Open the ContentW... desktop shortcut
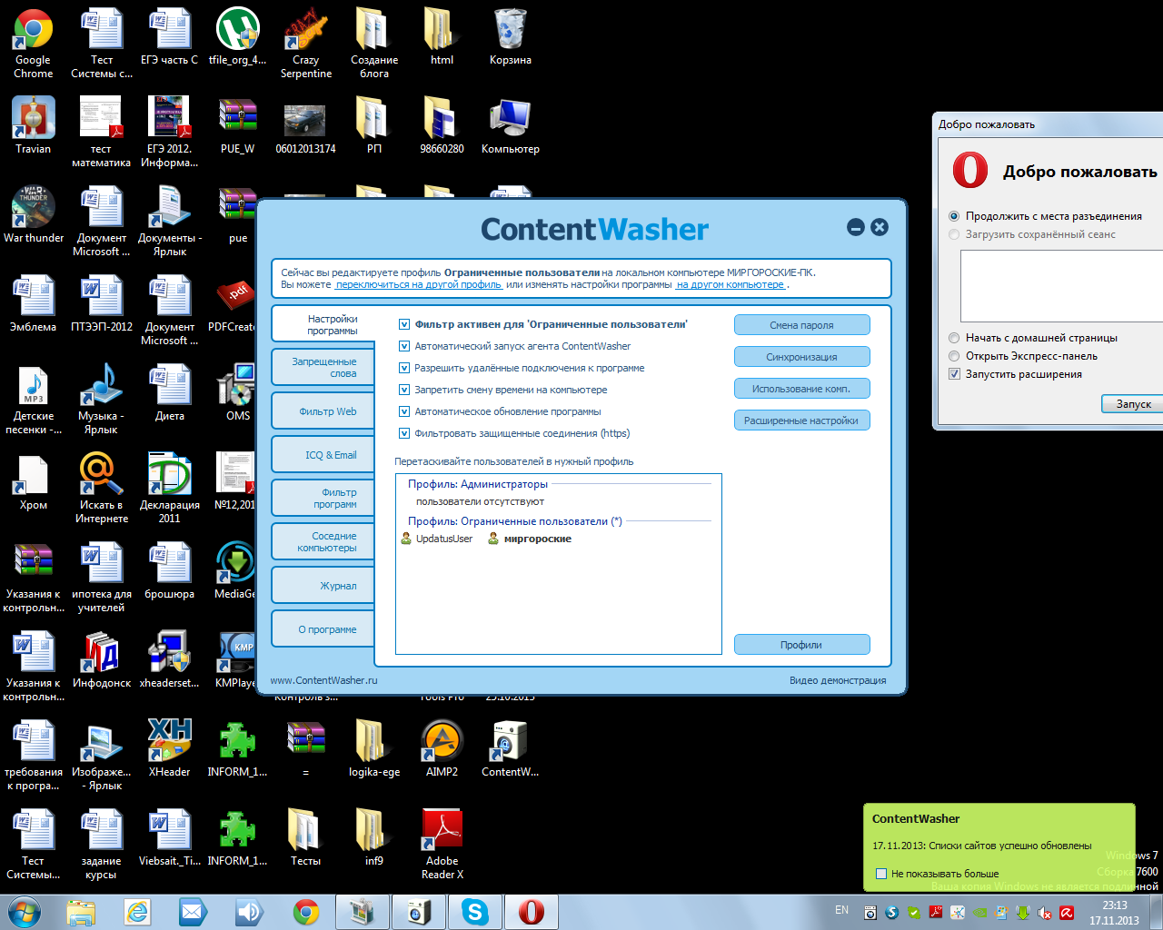Viewport: 1163px width, 930px height. [x=511, y=748]
